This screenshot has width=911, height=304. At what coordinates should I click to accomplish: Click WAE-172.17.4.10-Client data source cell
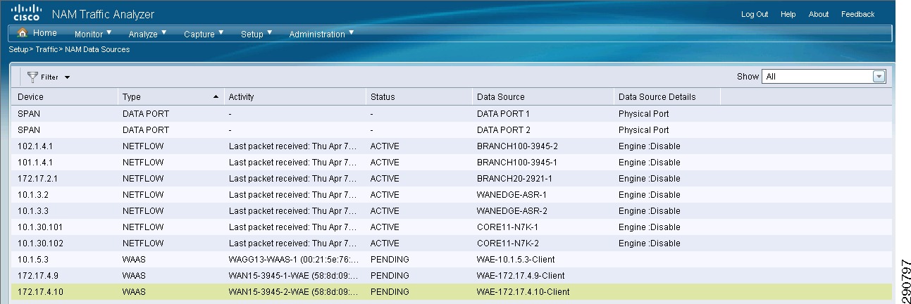pos(523,291)
